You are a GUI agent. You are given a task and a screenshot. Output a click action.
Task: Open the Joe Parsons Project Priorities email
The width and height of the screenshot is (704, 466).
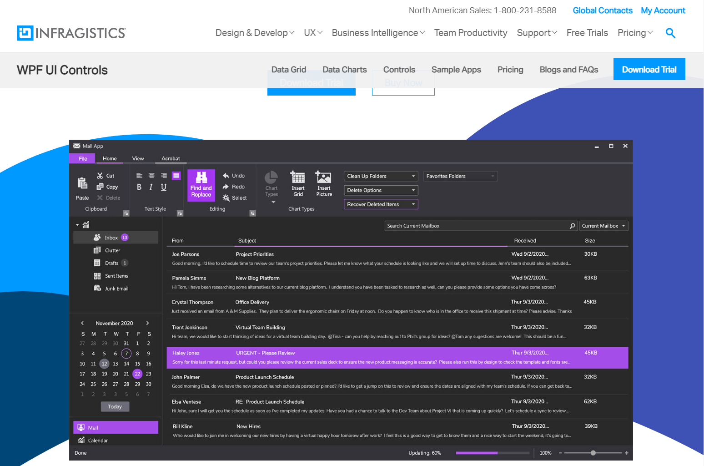point(397,258)
